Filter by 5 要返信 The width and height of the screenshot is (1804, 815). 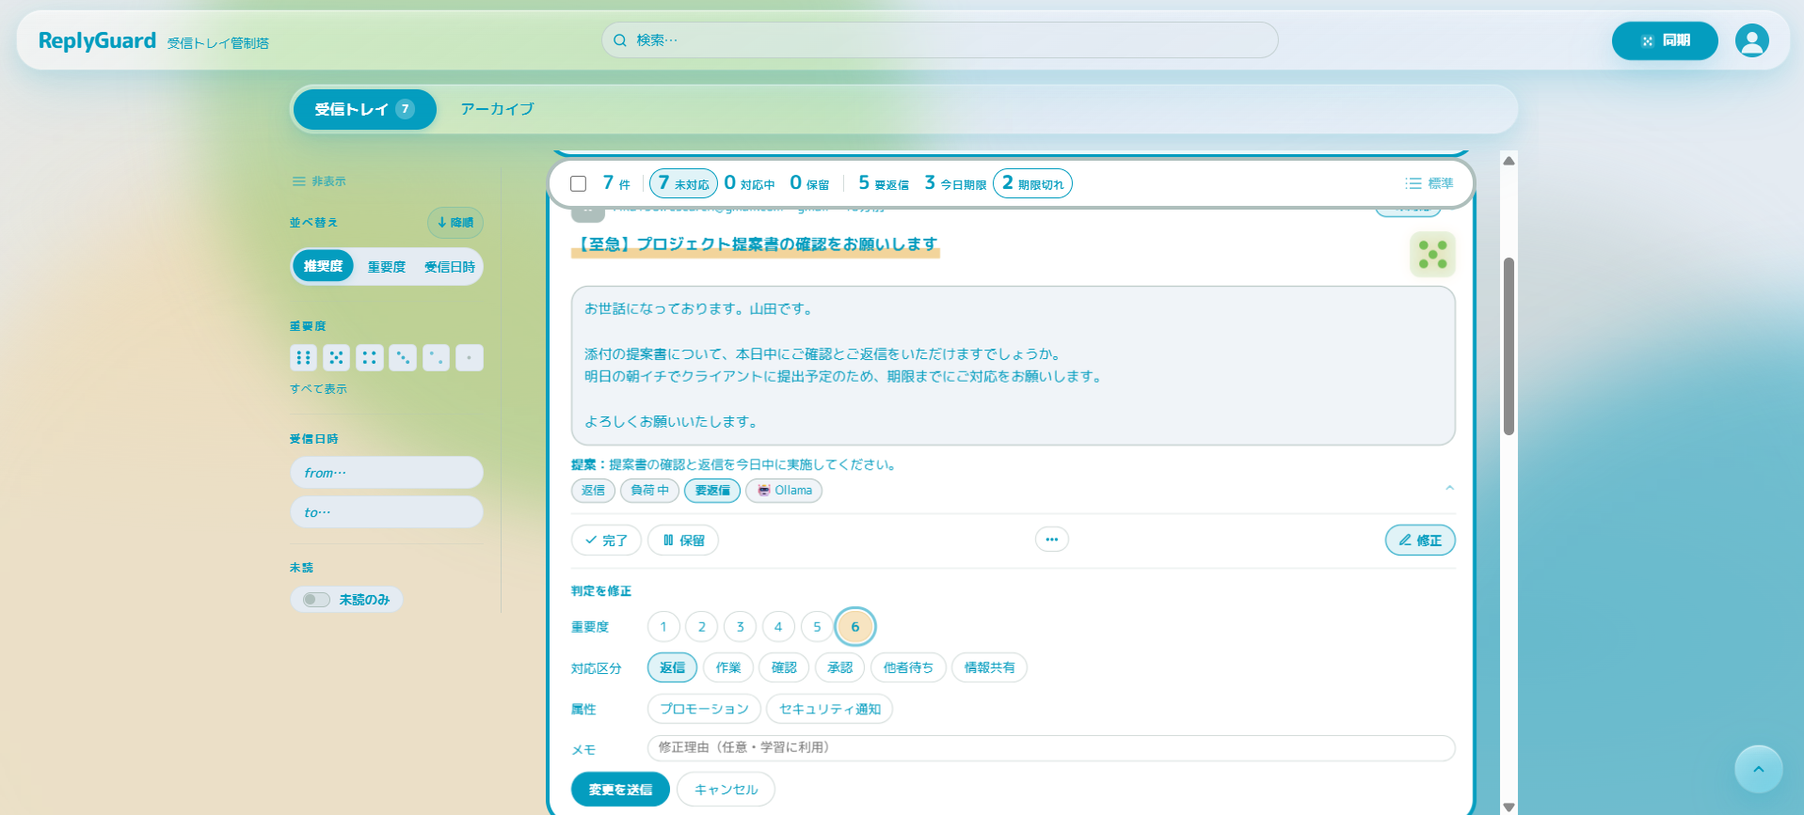884,183
